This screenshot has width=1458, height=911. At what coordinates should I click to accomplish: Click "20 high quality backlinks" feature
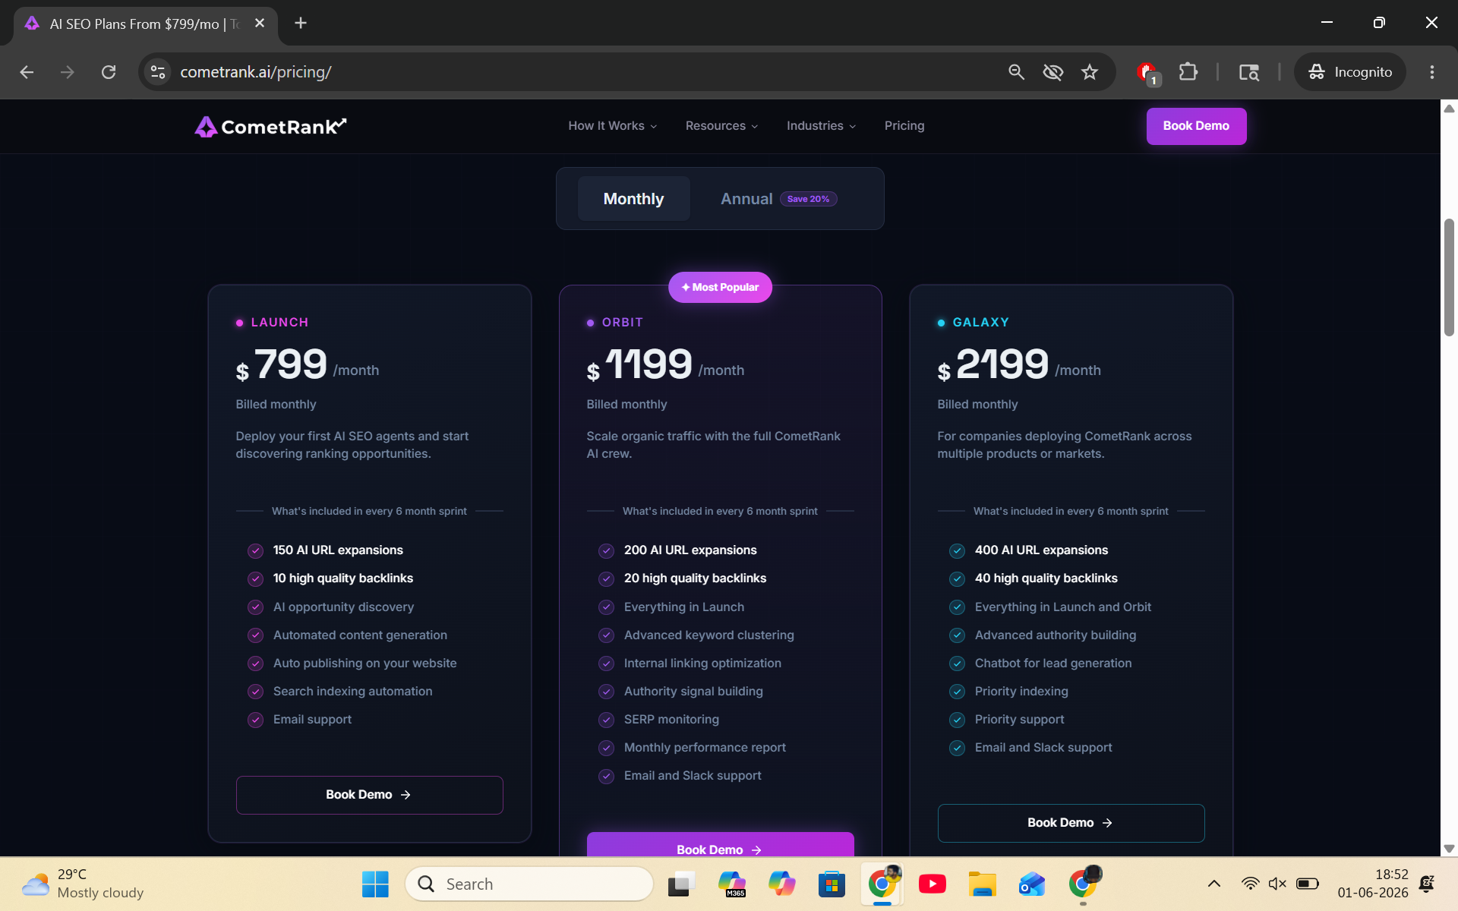(x=695, y=578)
